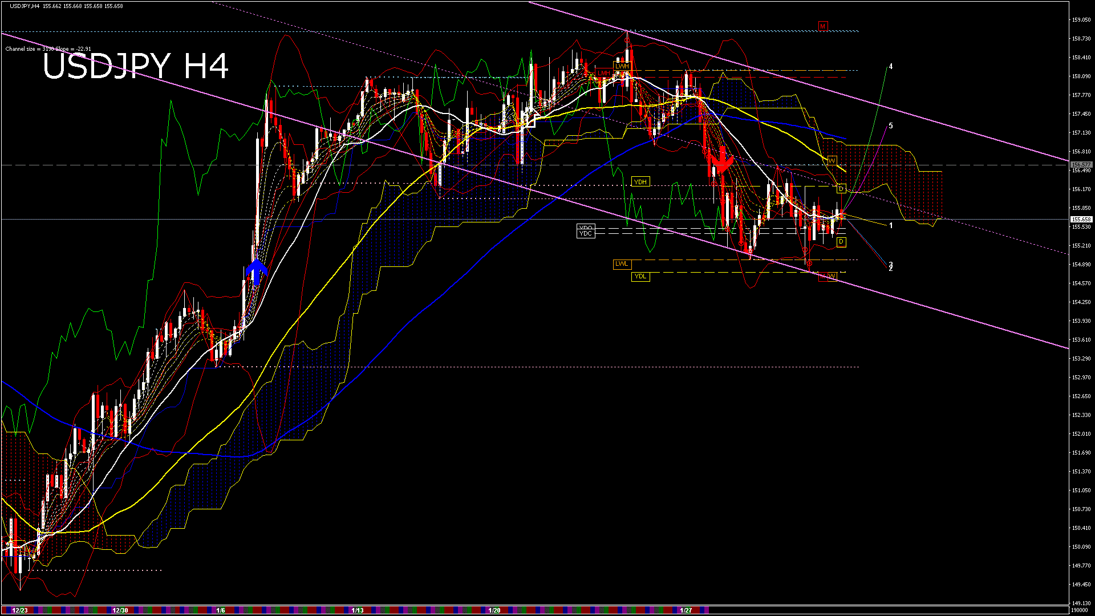Click the 1/13 date on time axis

pos(358,610)
